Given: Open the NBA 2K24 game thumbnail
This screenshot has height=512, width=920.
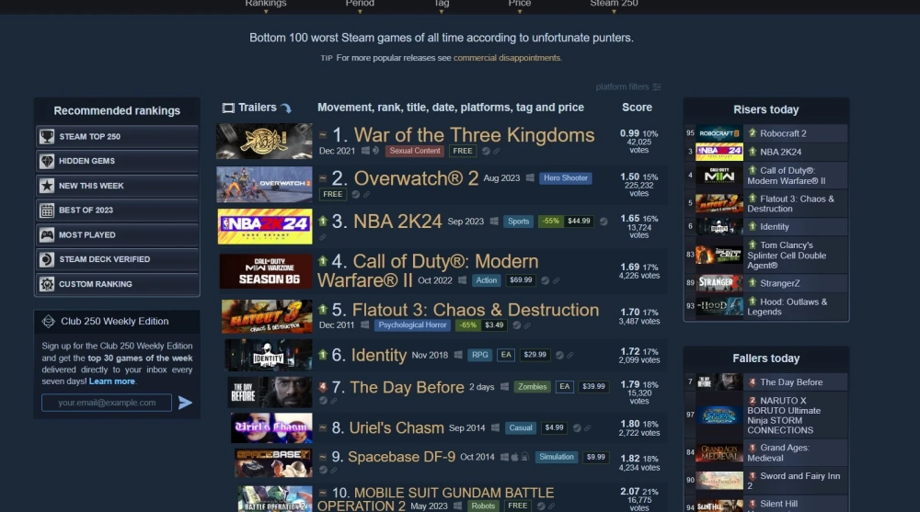Looking at the screenshot, I should click(x=265, y=226).
